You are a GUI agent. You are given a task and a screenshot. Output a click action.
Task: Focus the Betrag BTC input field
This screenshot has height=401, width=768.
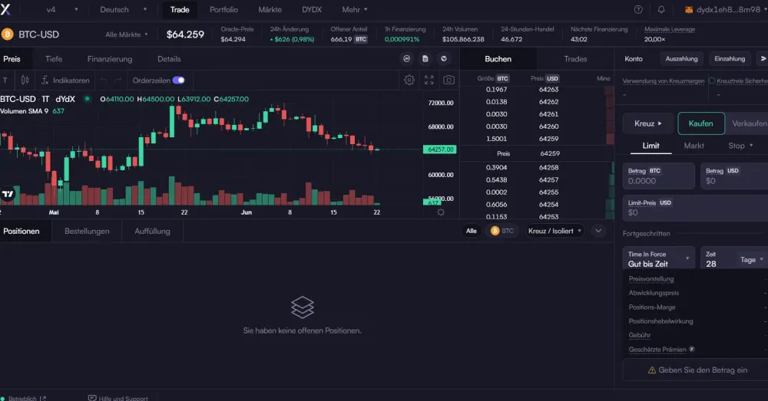tap(658, 176)
